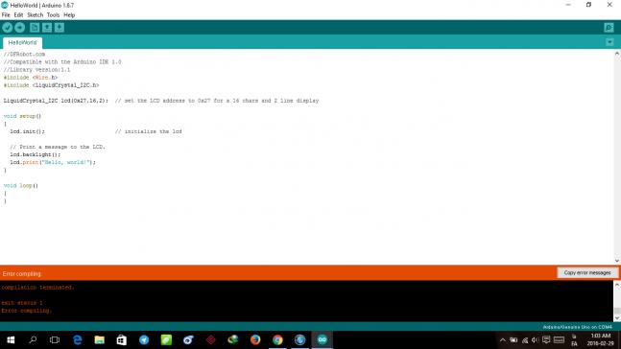Click the Verify sketch checkmark icon
621x349 pixels.
tap(7, 27)
